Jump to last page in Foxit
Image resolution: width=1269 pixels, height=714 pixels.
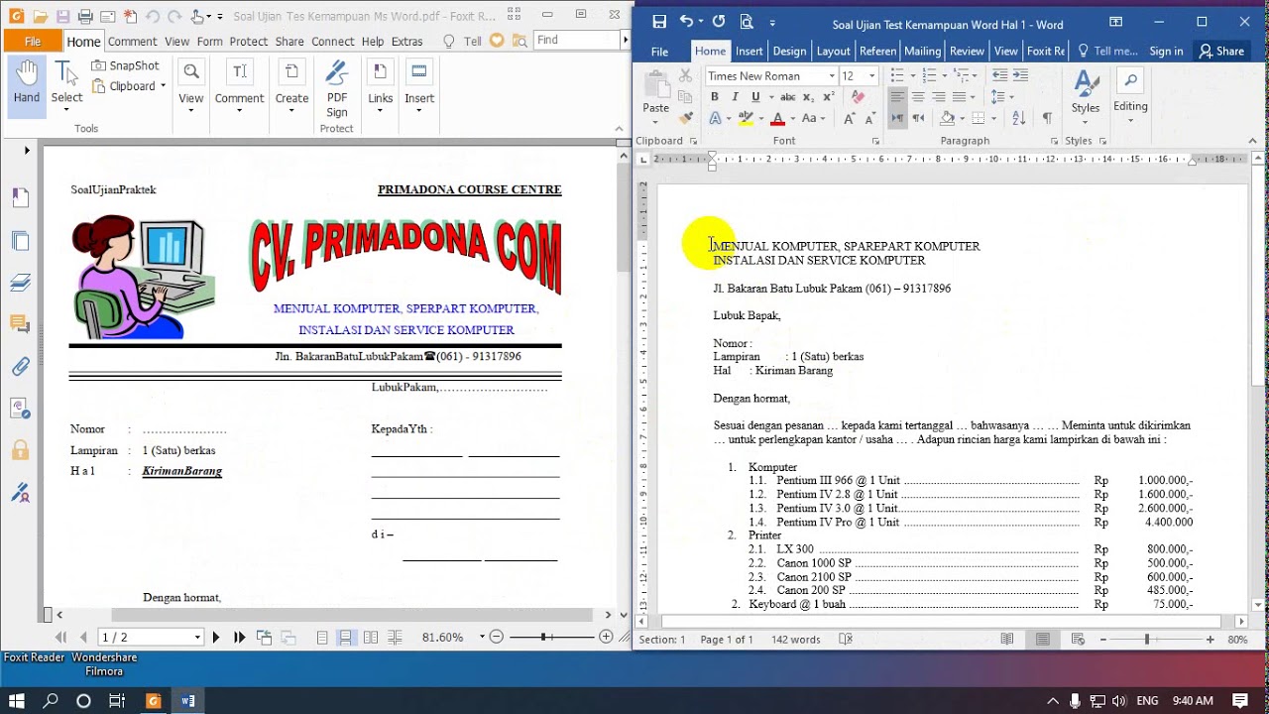[239, 637]
